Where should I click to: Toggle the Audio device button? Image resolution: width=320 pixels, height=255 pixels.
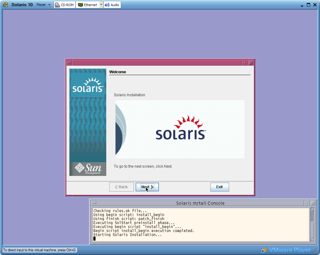(112, 5)
